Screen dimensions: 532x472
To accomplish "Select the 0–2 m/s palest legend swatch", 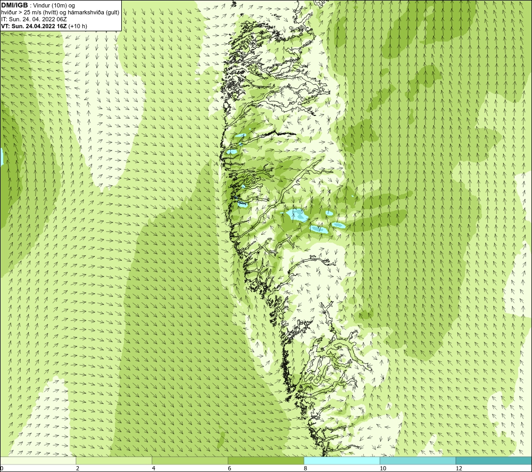I will point(38,460).
